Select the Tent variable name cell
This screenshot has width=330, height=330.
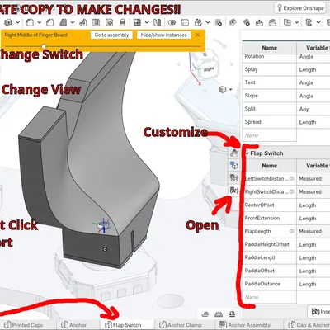269,82
